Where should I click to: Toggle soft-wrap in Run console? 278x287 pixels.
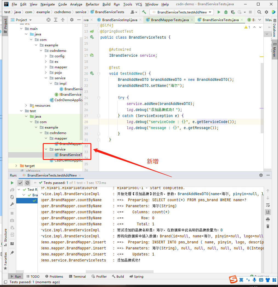click(x=268, y=205)
